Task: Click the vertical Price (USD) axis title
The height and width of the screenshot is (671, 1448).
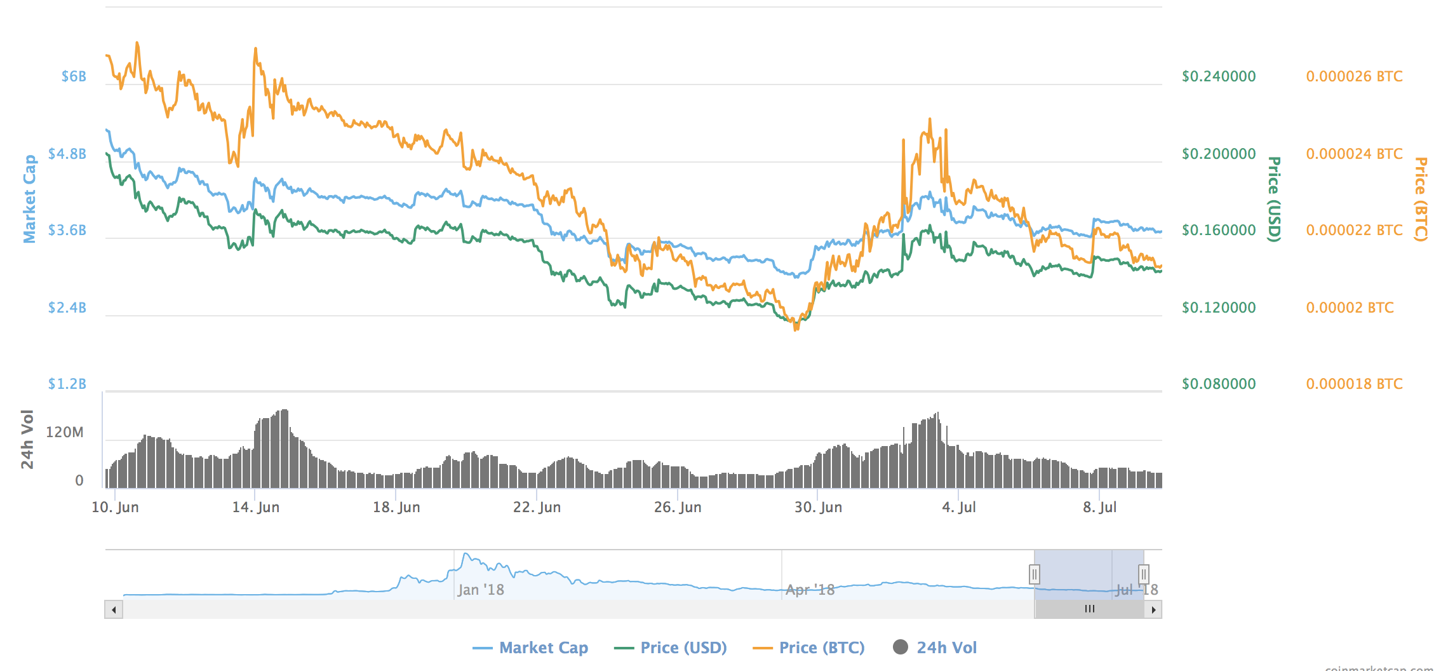Action: pos(1274,199)
